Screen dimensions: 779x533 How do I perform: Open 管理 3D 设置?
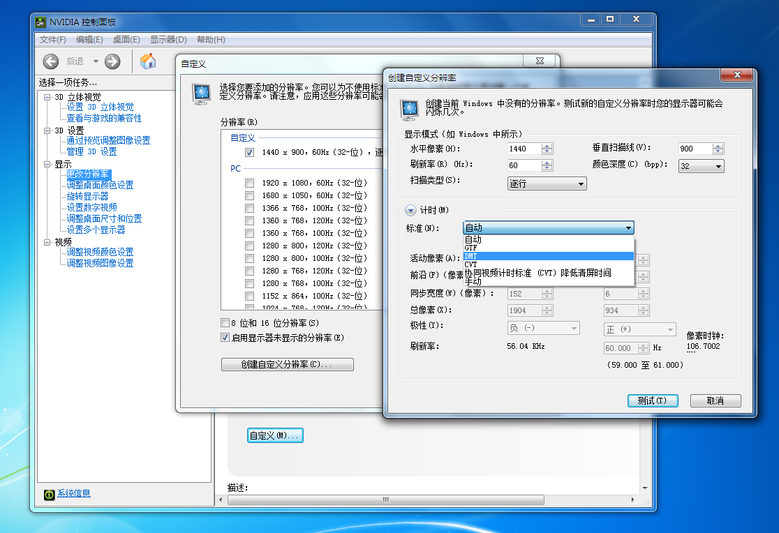(x=92, y=151)
